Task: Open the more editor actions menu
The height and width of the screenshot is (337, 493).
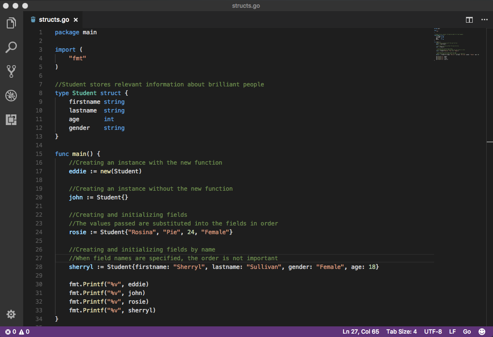Action: point(485,20)
